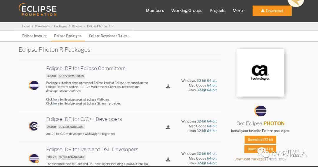
Task: Click Mac Cocoa 64-bit link for C/C++ Developers
Action: [212, 126]
